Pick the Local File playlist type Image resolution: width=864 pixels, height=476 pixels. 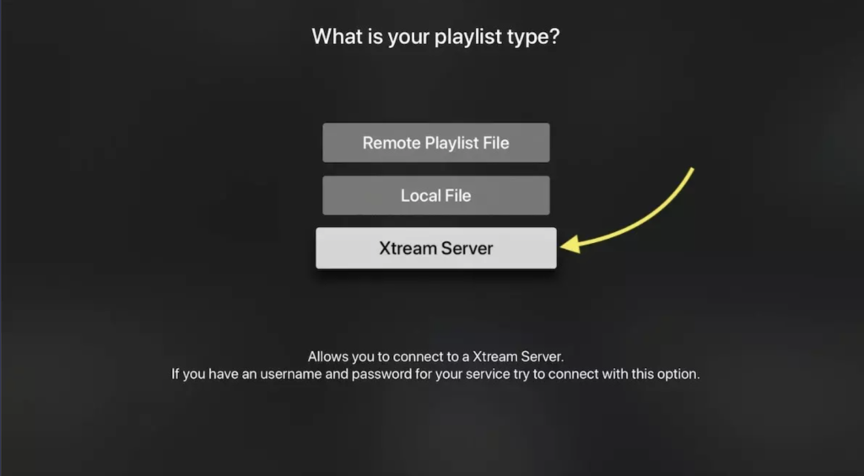click(x=436, y=196)
